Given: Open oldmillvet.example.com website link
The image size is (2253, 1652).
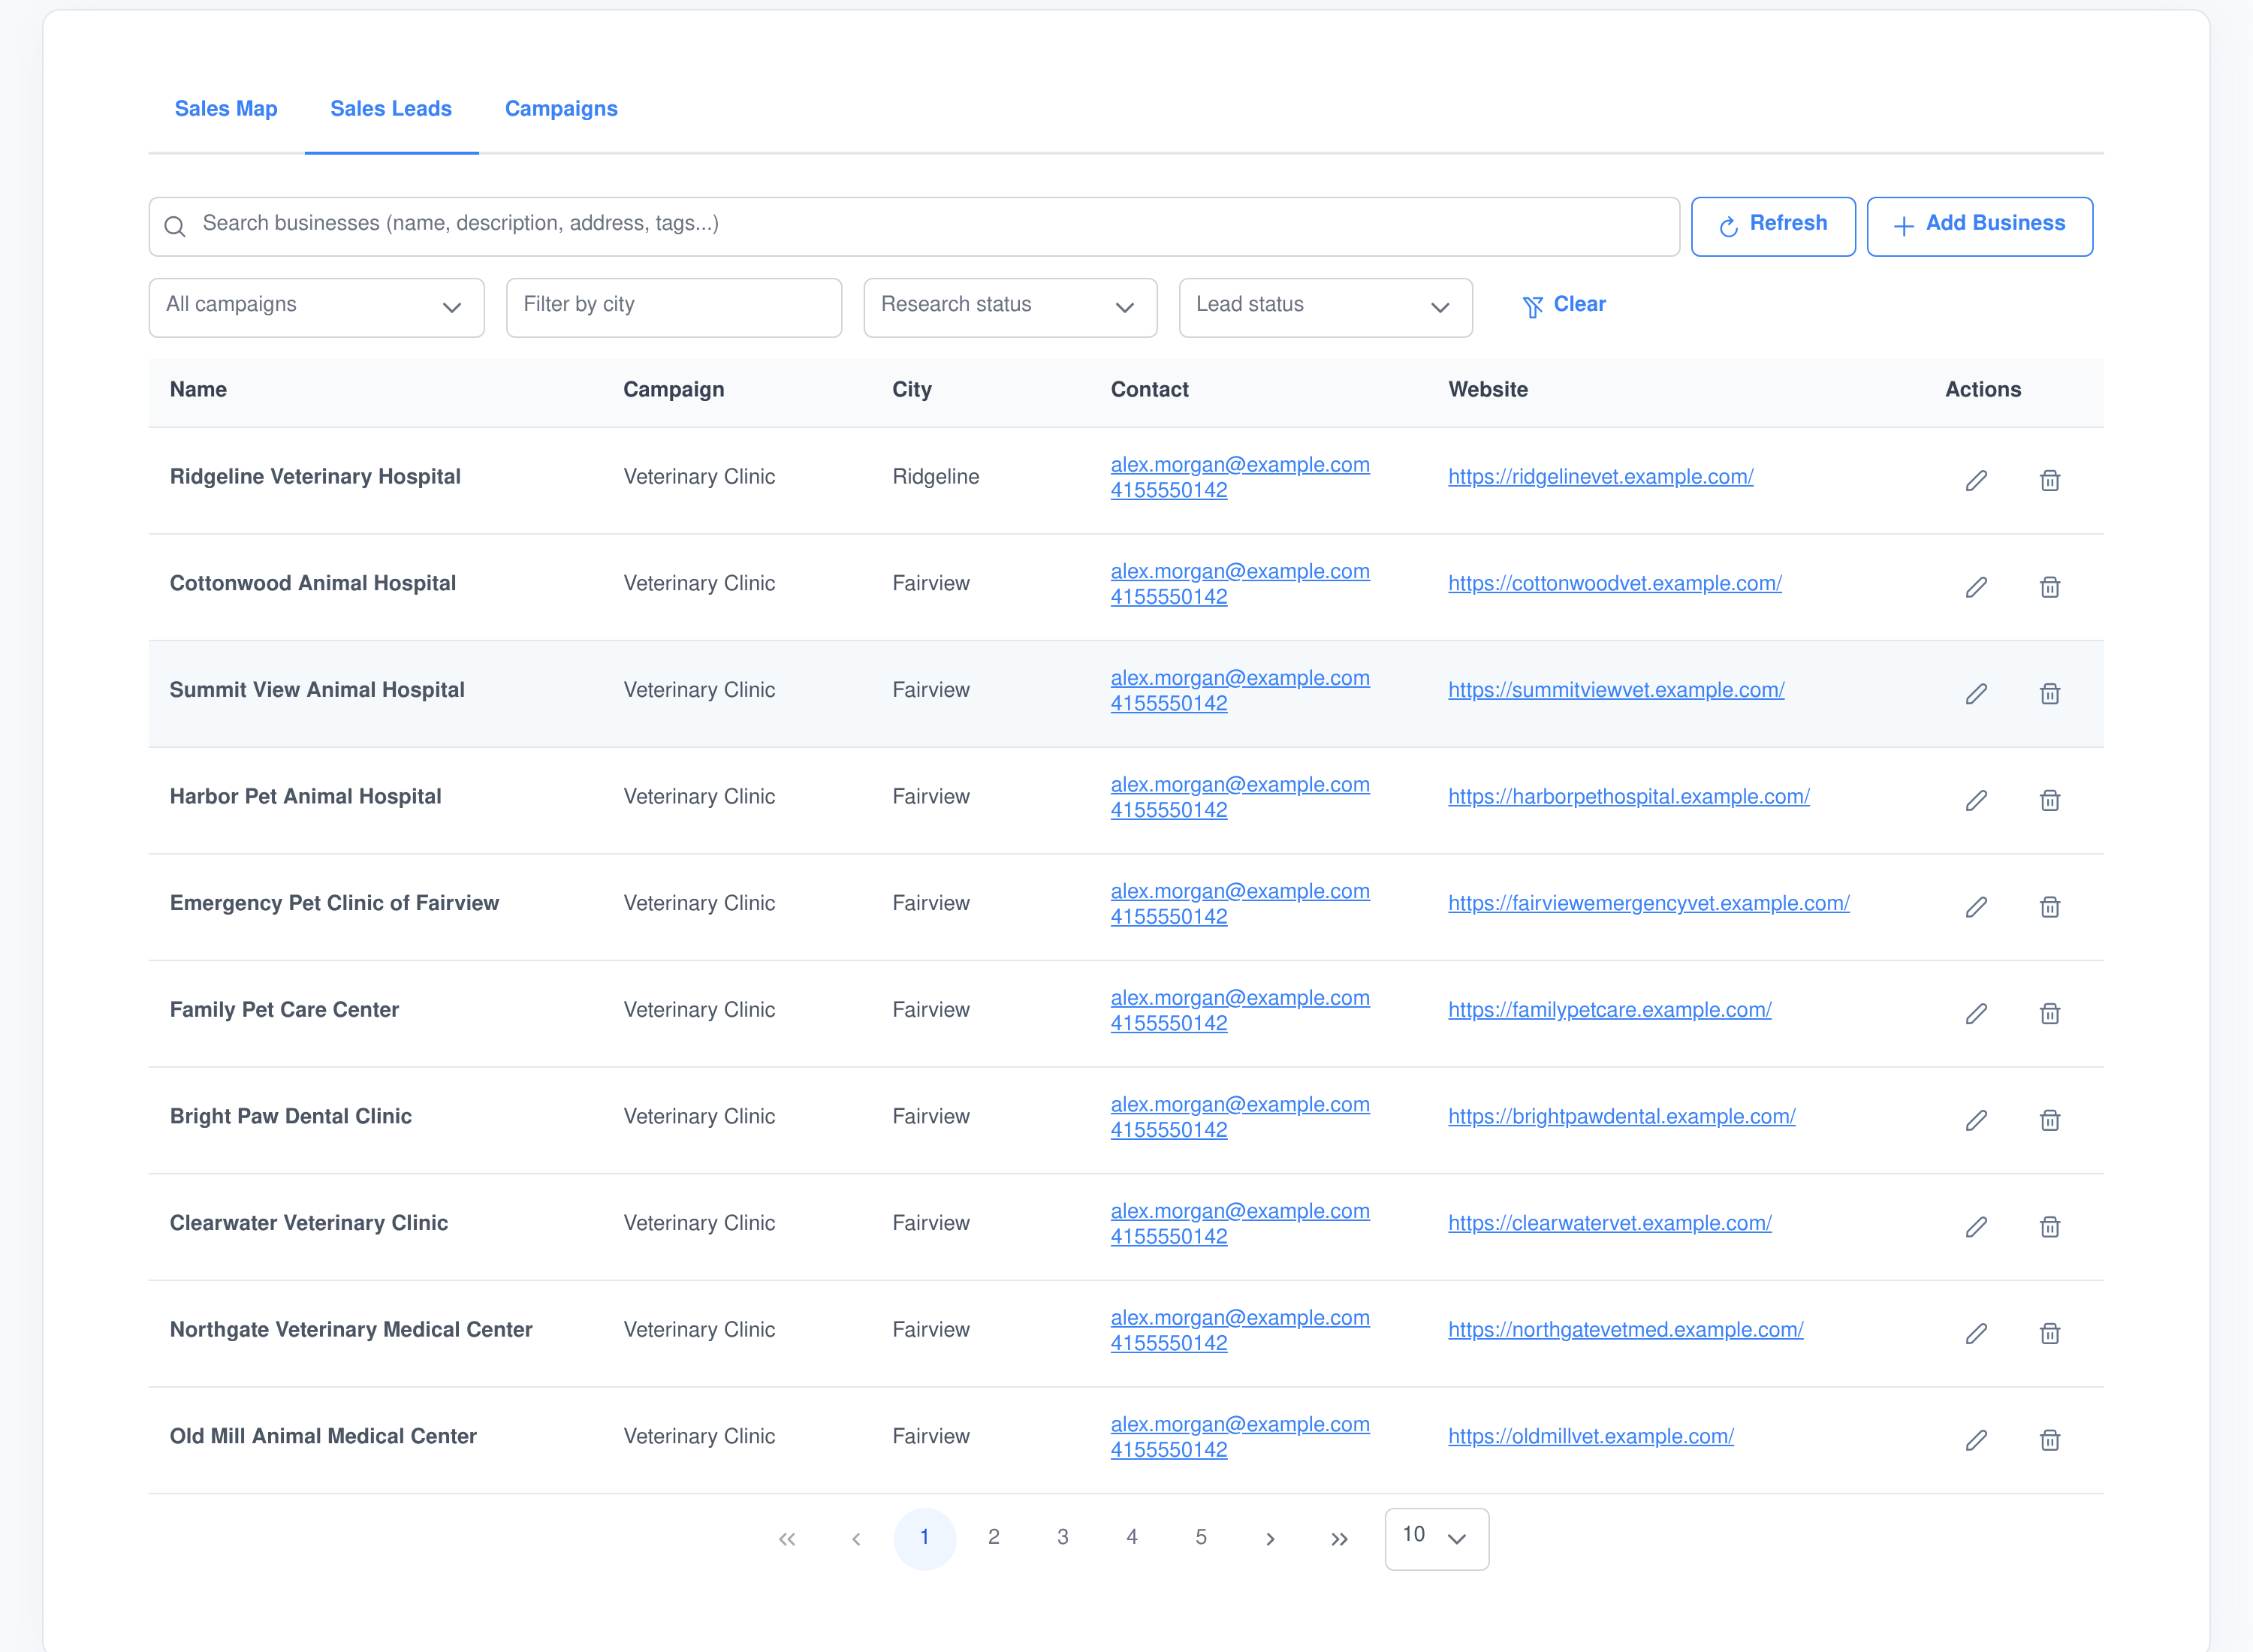Looking at the screenshot, I should click(x=1591, y=1436).
